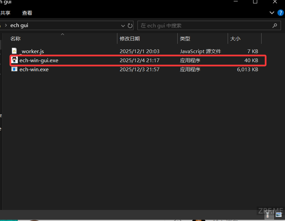Select the ech-win.exe application icon
Viewport: 285px width, 221px height.
pyautogui.click(x=14, y=69)
